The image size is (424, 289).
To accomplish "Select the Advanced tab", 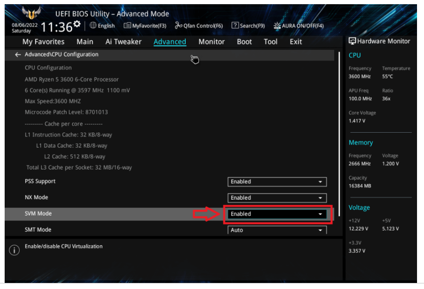I will click(170, 41).
